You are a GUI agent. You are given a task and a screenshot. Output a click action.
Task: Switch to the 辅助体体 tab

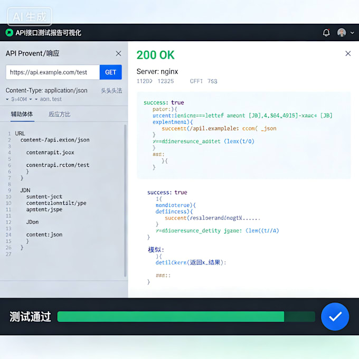pos(22,114)
